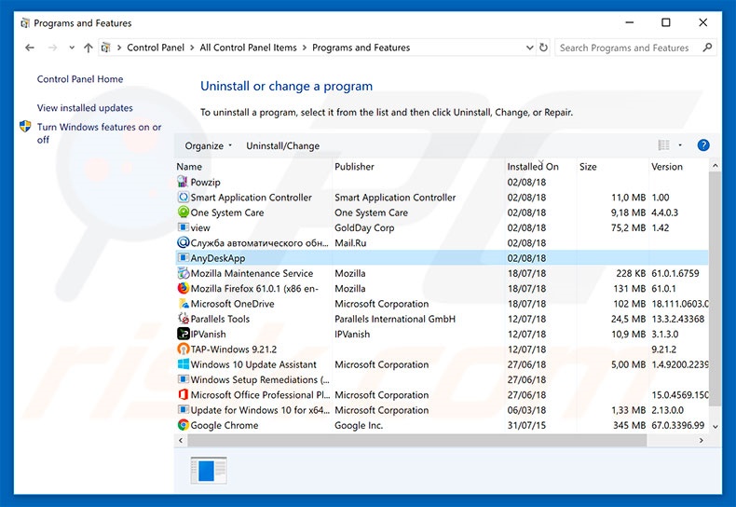Click the Parallels Tools icon
Viewport: 736px width, 507px height.
183,319
